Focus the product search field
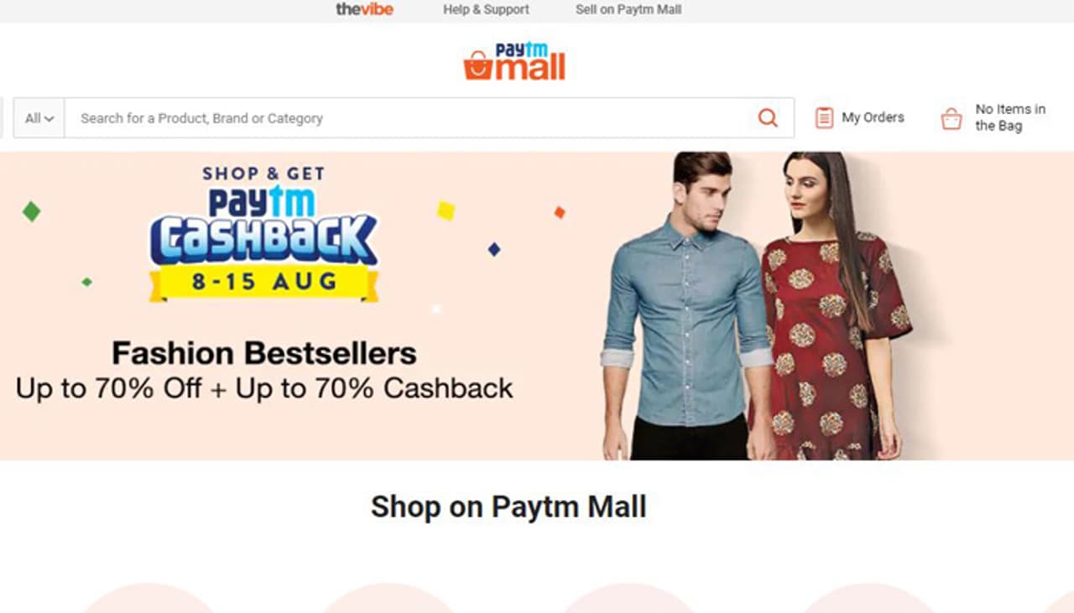Image resolution: width=1074 pixels, height=613 pixels. (x=411, y=118)
